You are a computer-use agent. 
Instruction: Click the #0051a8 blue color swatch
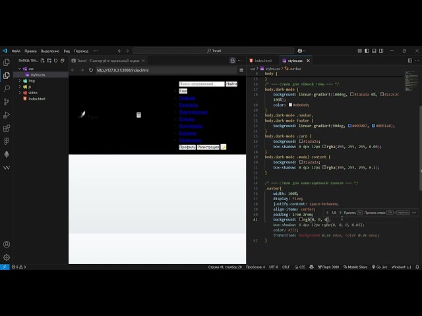coord(374,126)
